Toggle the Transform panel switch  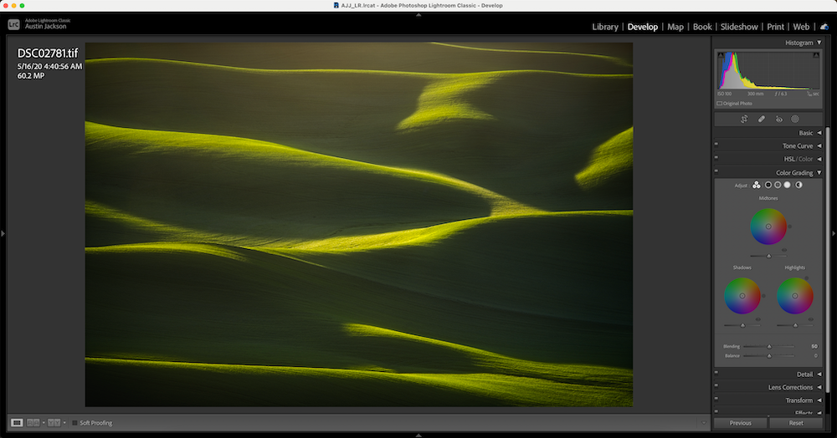point(716,399)
